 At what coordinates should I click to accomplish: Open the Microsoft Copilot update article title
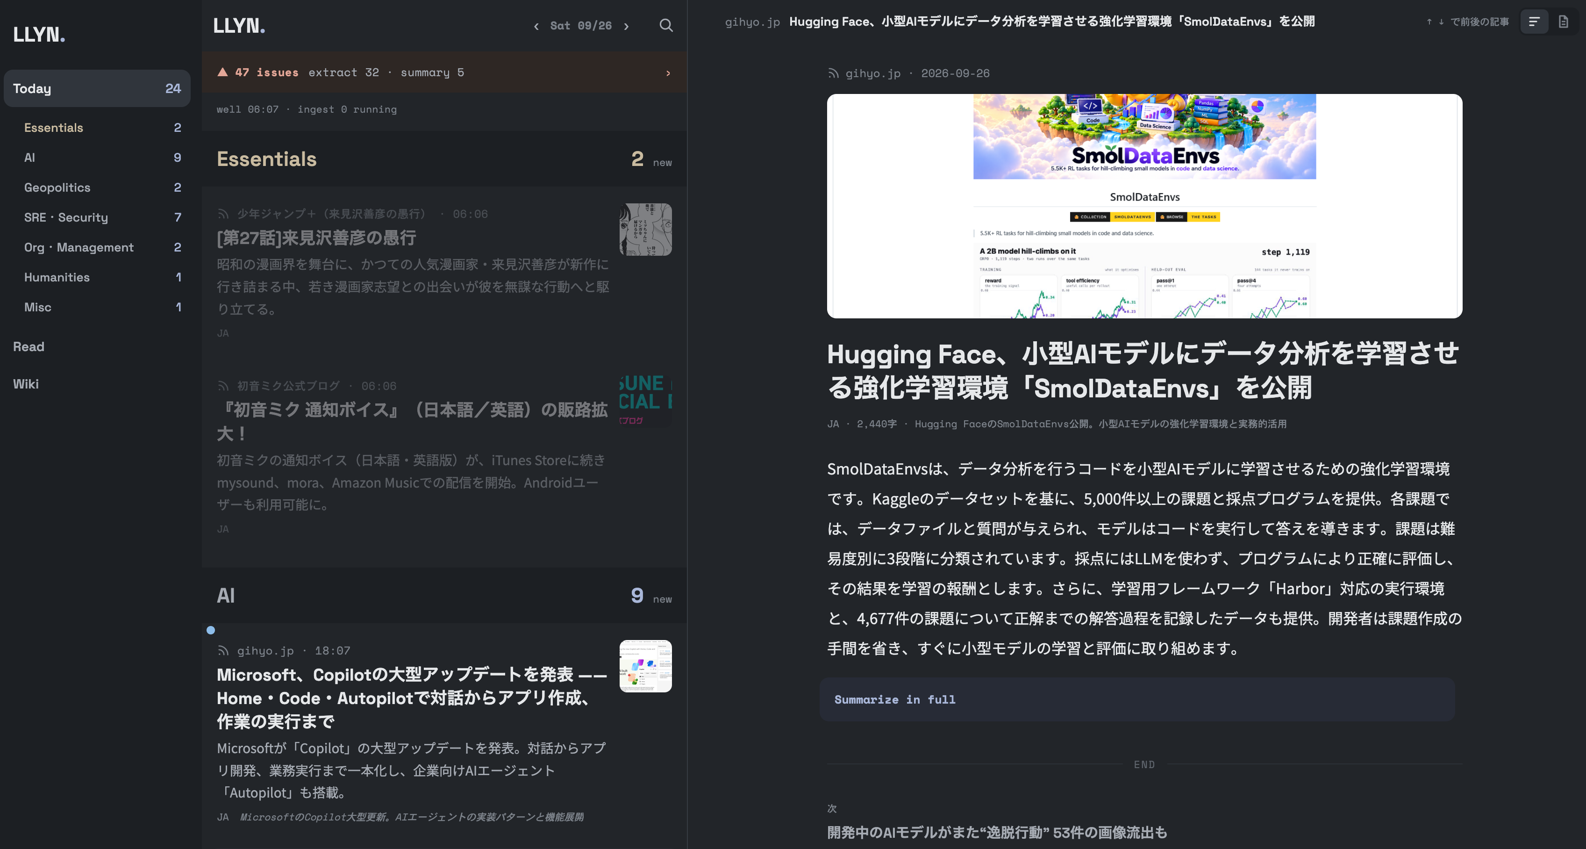click(x=413, y=698)
